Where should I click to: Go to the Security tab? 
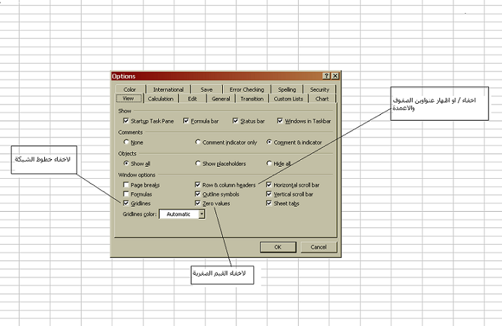coord(319,90)
